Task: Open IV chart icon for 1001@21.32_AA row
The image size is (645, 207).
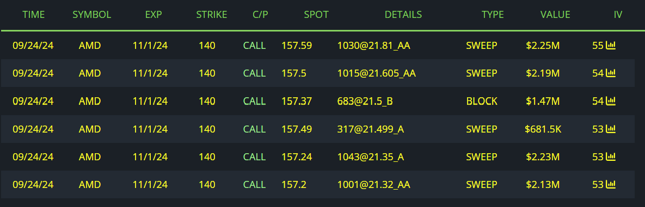Action: click(x=611, y=184)
